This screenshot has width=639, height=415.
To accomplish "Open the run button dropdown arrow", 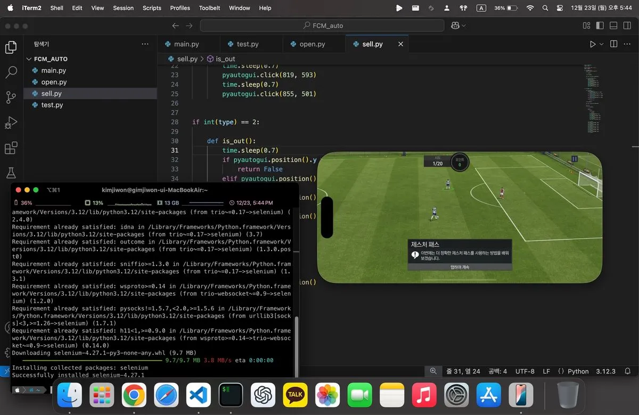I will coord(602,44).
